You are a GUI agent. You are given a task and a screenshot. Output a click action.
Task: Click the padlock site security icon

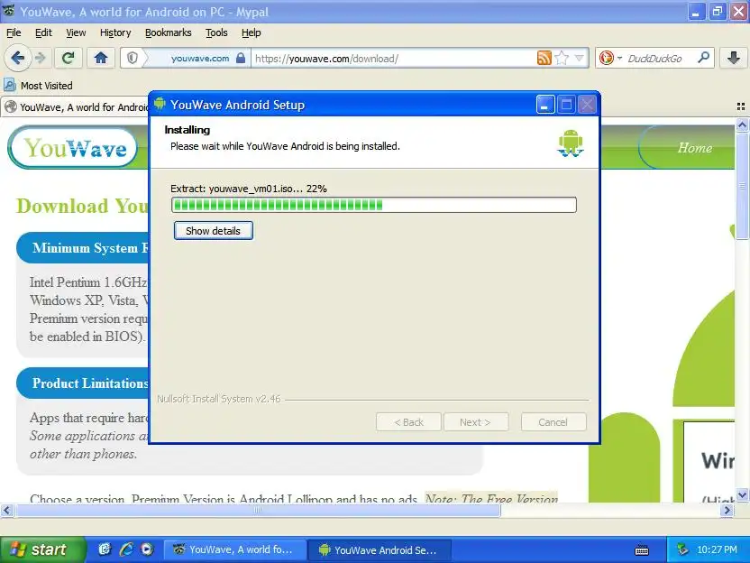(241, 59)
